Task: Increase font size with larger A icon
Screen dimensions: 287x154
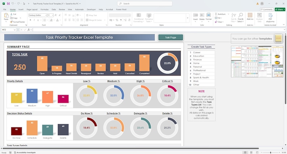Action: [x=56, y=15]
